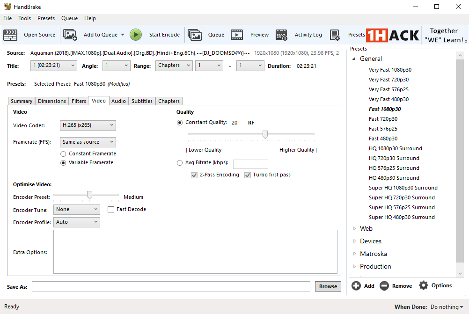
Task: Click the Save As destination field
Action: tap(171, 286)
